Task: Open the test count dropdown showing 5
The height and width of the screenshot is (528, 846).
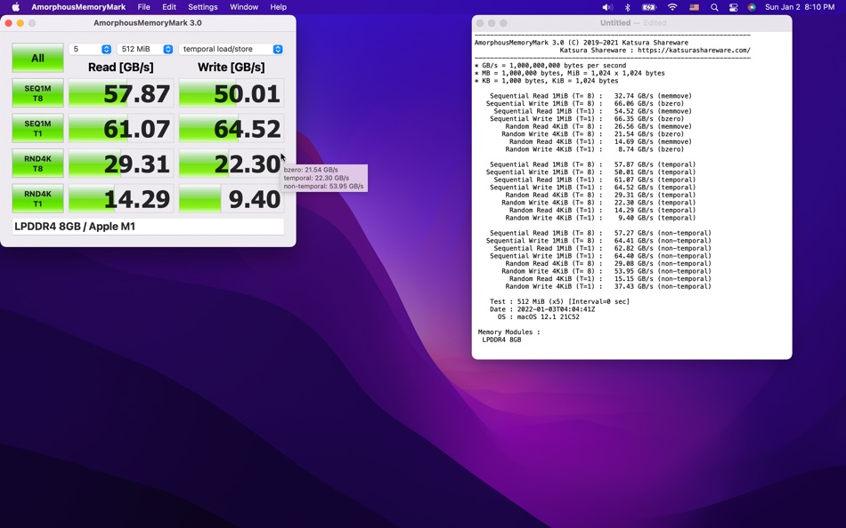Action: (x=91, y=50)
